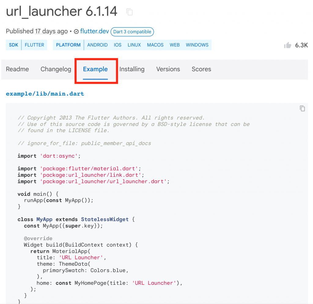
Task: Click the 6.3K likes count
Action: pos(301,45)
